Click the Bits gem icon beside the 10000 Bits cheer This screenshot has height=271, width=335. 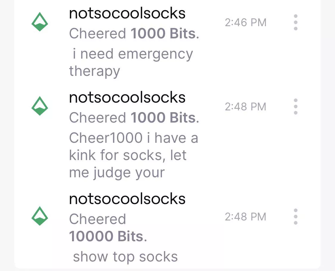point(40,217)
